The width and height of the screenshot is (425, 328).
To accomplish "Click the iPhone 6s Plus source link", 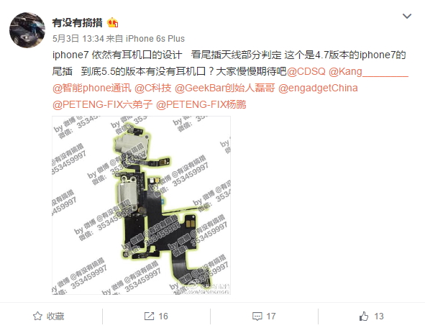I will (155, 39).
